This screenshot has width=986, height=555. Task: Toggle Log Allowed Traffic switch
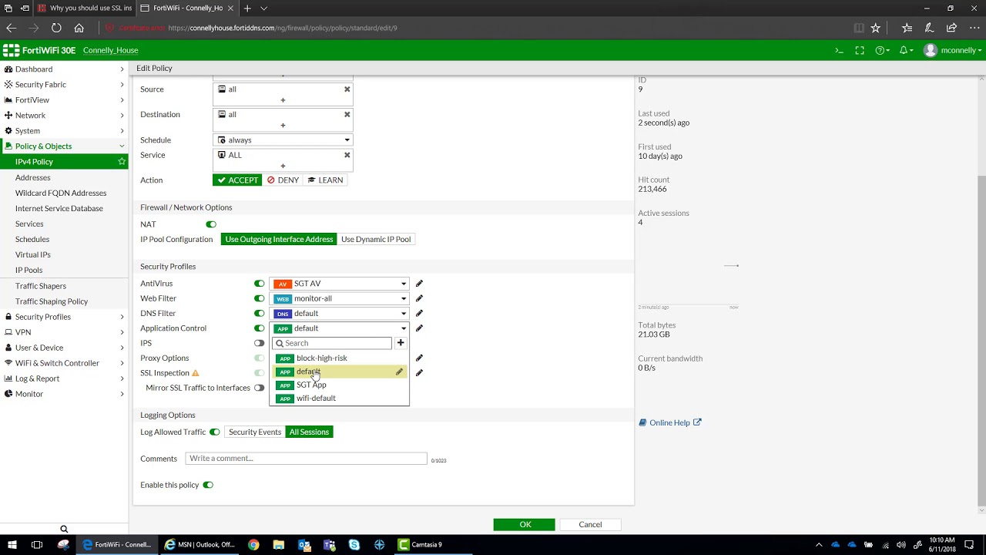pyautogui.click(x=215, y=432)
